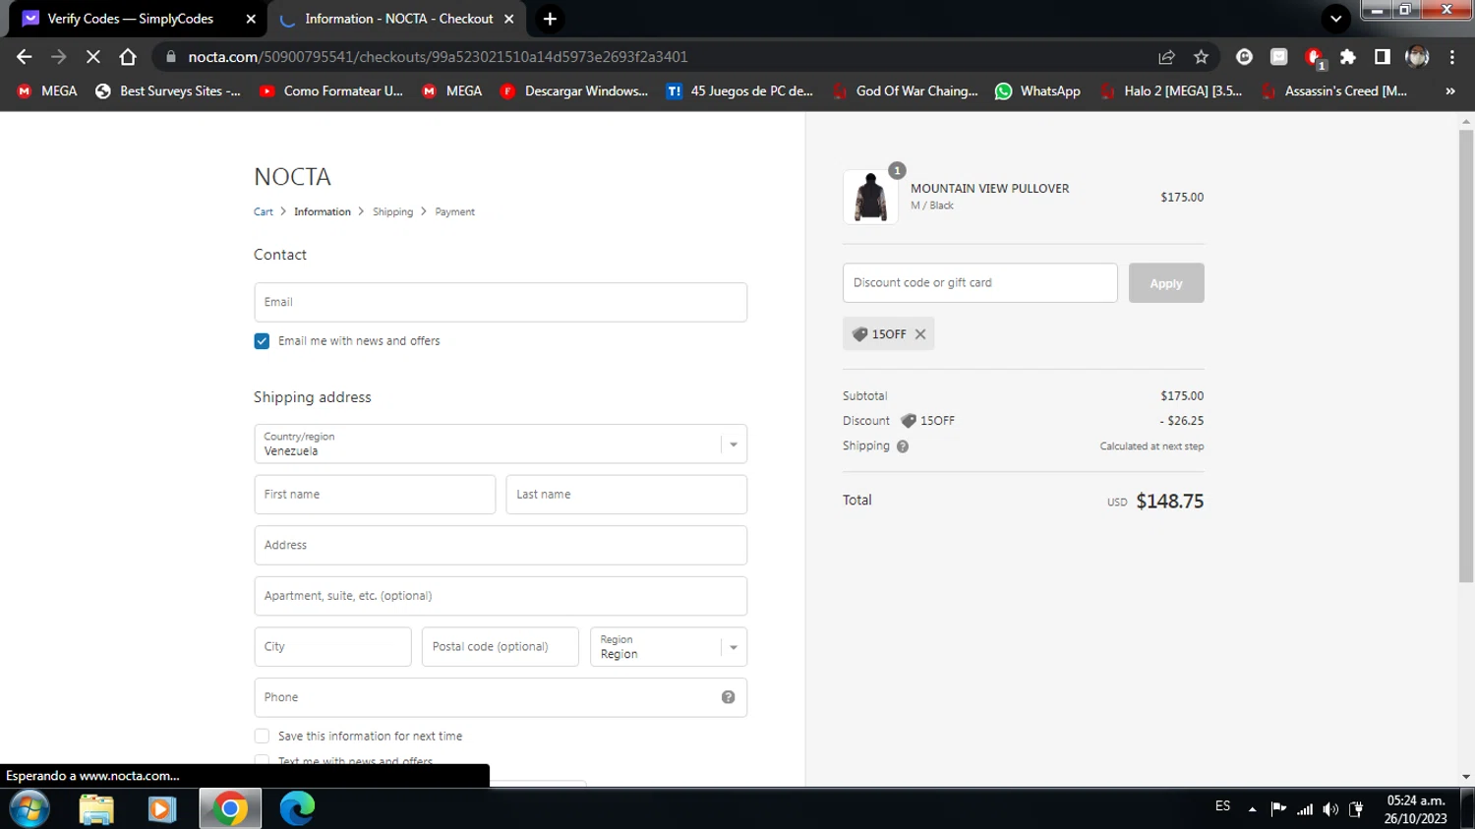Open the Chrome profile avatar
The width and height of the screenshot is (1475, 829).
point(1417,57)
